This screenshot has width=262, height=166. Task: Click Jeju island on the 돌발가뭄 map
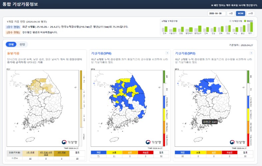coord(30,139)
